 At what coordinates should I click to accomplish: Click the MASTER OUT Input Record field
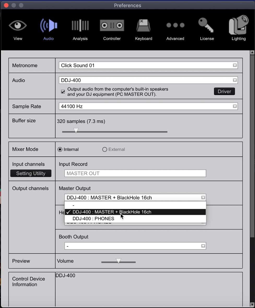[135, 173]
